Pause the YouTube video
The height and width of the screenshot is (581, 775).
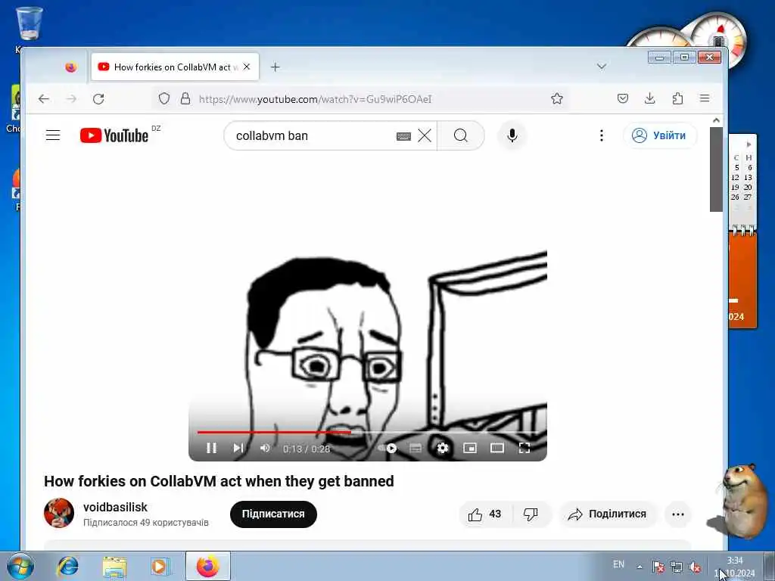(211, 448)
